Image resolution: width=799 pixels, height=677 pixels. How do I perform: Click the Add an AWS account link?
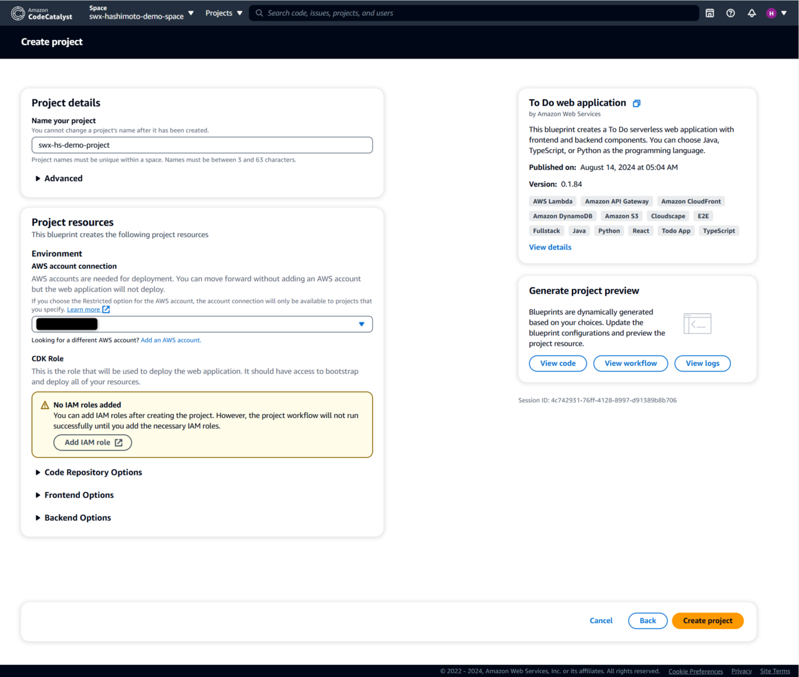click(x=171, y=340)
